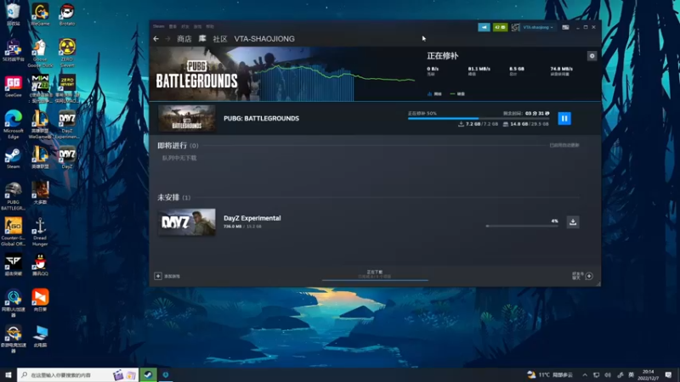Toggle the network legend in the graph
This screenshot has height=382, width=680.
(434, 94)
